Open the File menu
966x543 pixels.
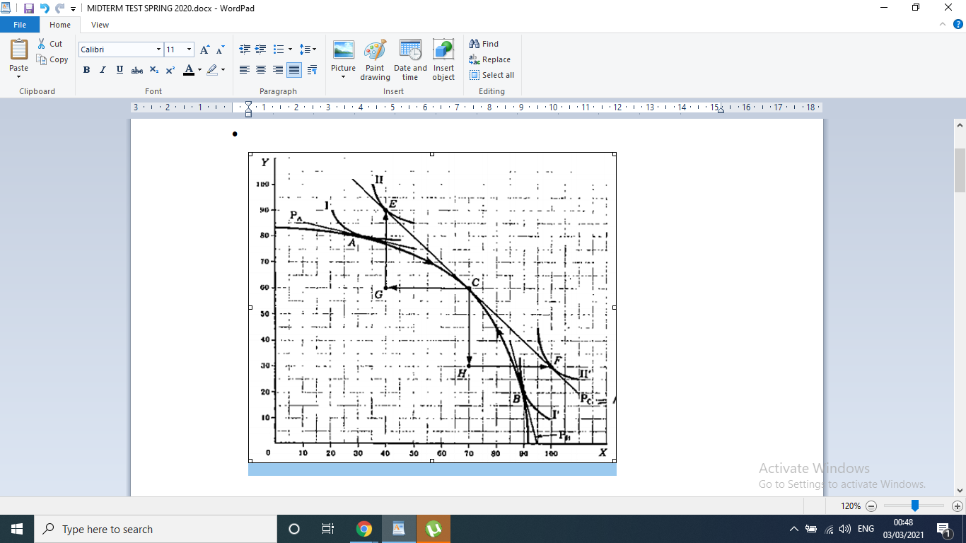click(20, 24)
